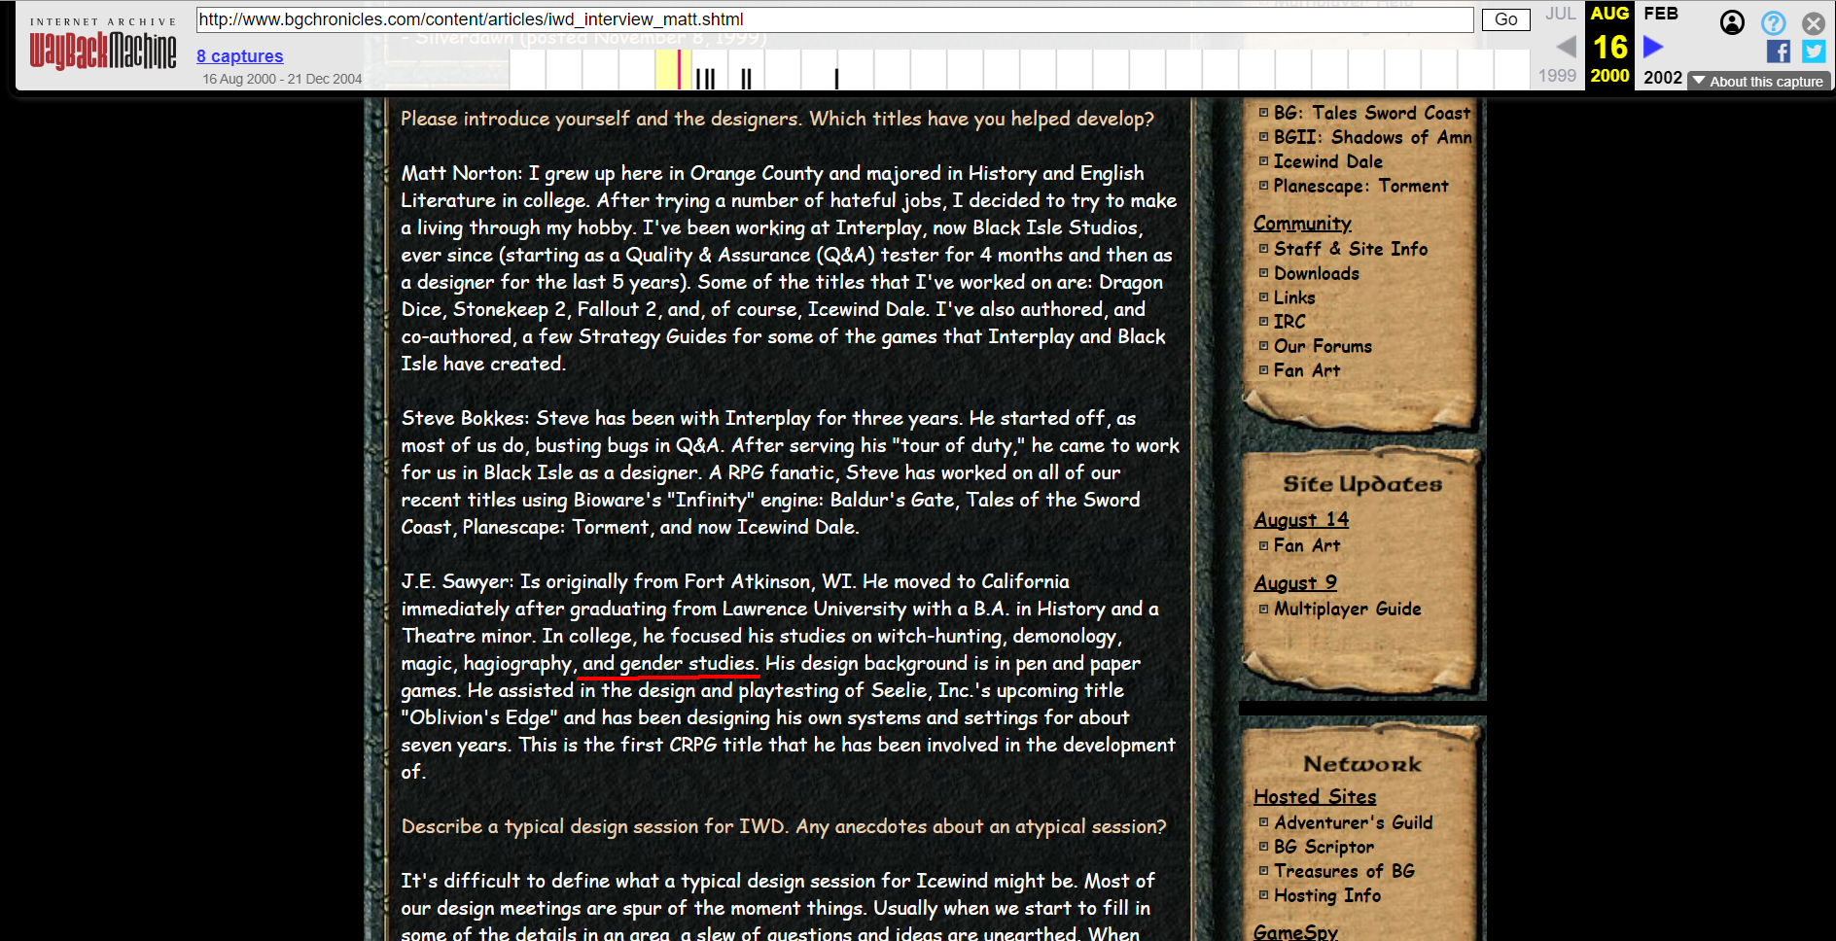Open the August 14 site update
The width and height of the screenshot is (1836, 941).
(x=1301, y=520)
